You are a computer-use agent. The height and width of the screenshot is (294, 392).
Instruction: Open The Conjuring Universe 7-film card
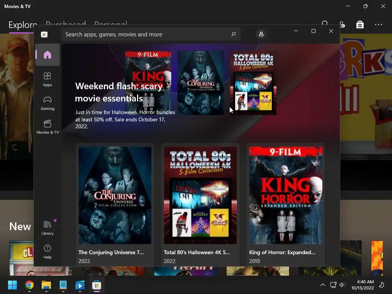click(x=115, y=204)
